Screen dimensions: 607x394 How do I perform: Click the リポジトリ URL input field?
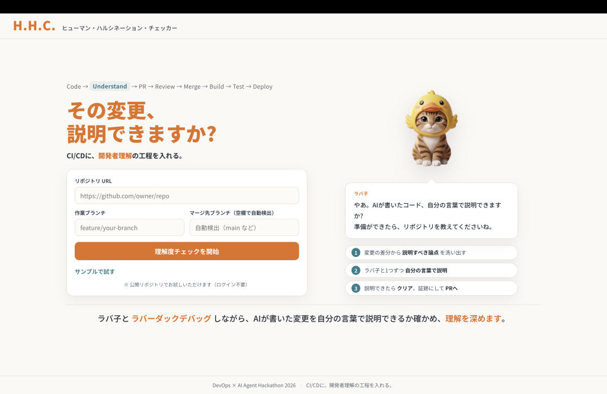pos(187,196)
